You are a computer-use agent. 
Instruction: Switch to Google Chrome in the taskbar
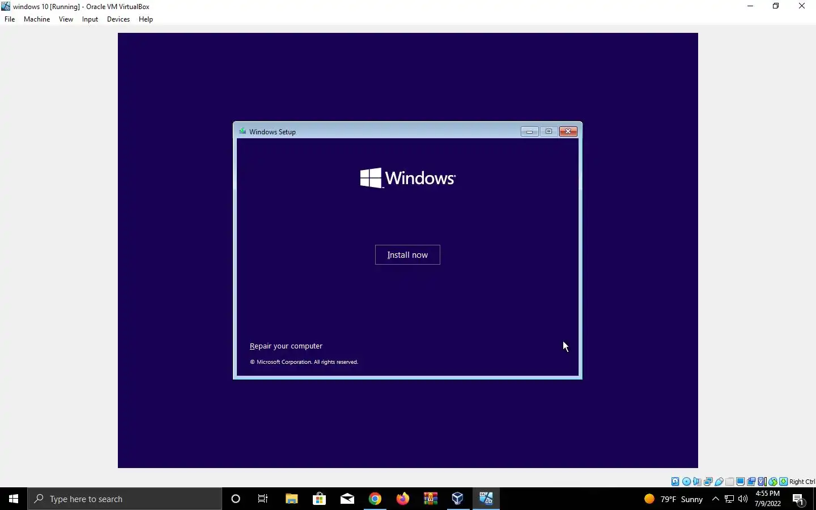[375, 499]
